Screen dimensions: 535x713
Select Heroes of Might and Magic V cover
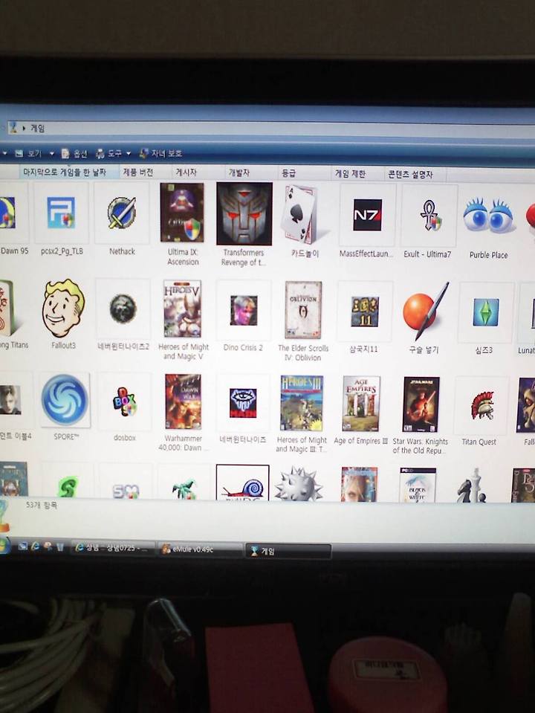click(x=182, y=309)
